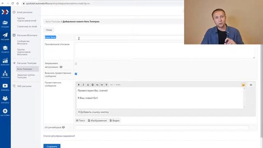Screen dimensions: 263x148
Task: Click the Сохранить button
Action: click(x=52, y=146)
